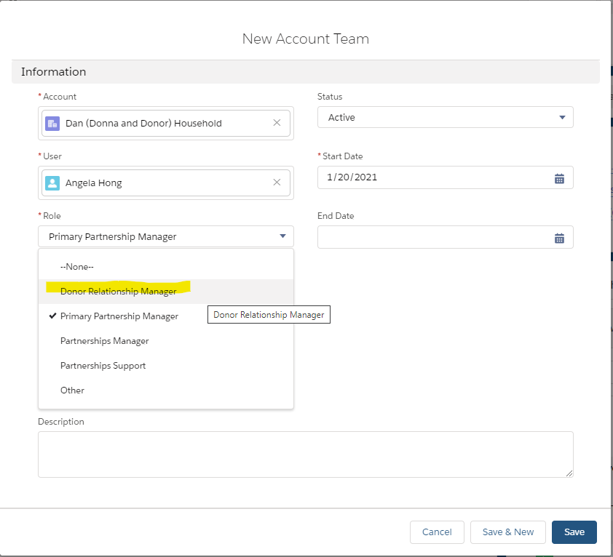Choose Partnerships Manager role
This screenshot has width=613, height=557.
tap(166, 341)
